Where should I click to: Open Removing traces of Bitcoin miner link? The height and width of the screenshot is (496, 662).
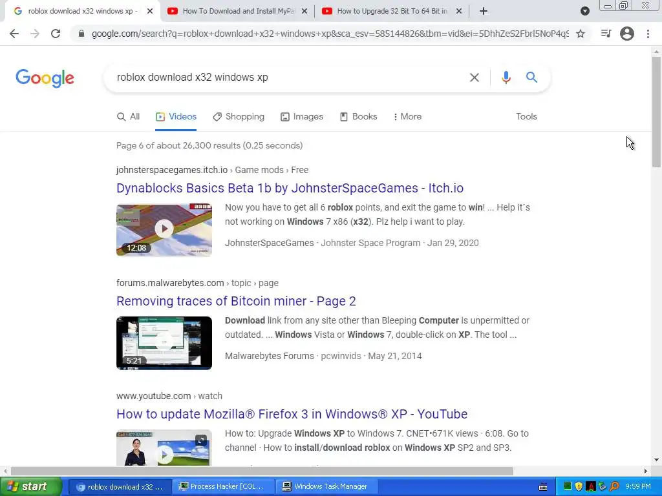pos(236,301)
